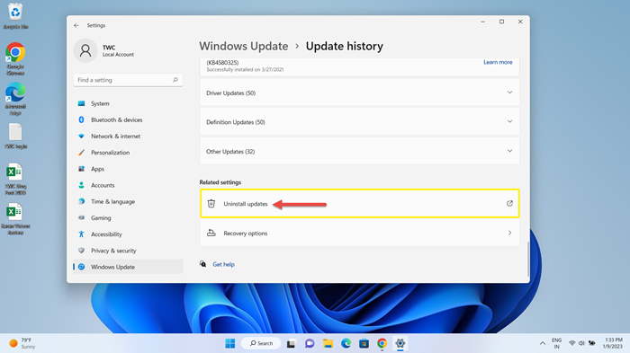The width and height of the screenshot is (630, 353).
Task: Open Personalization settings category
Action: (x=128, y=153)
